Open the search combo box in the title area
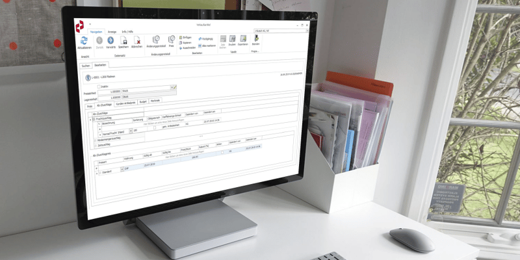Image resolution: width=520 pixels, height=260 pixels. pyautogui.click(x=281, y=30)
